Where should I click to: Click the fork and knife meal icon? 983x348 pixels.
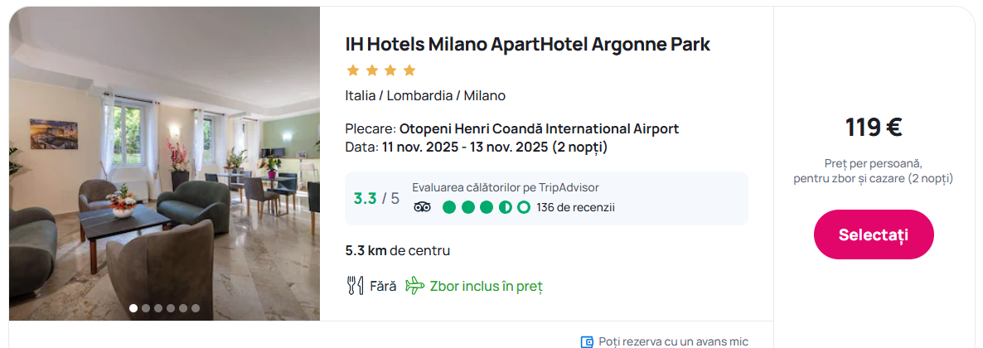[355, 286]
